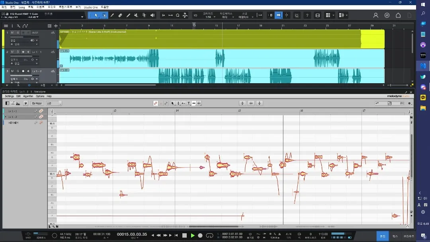Adjust track 1 volume fader

tap(25, 37)
